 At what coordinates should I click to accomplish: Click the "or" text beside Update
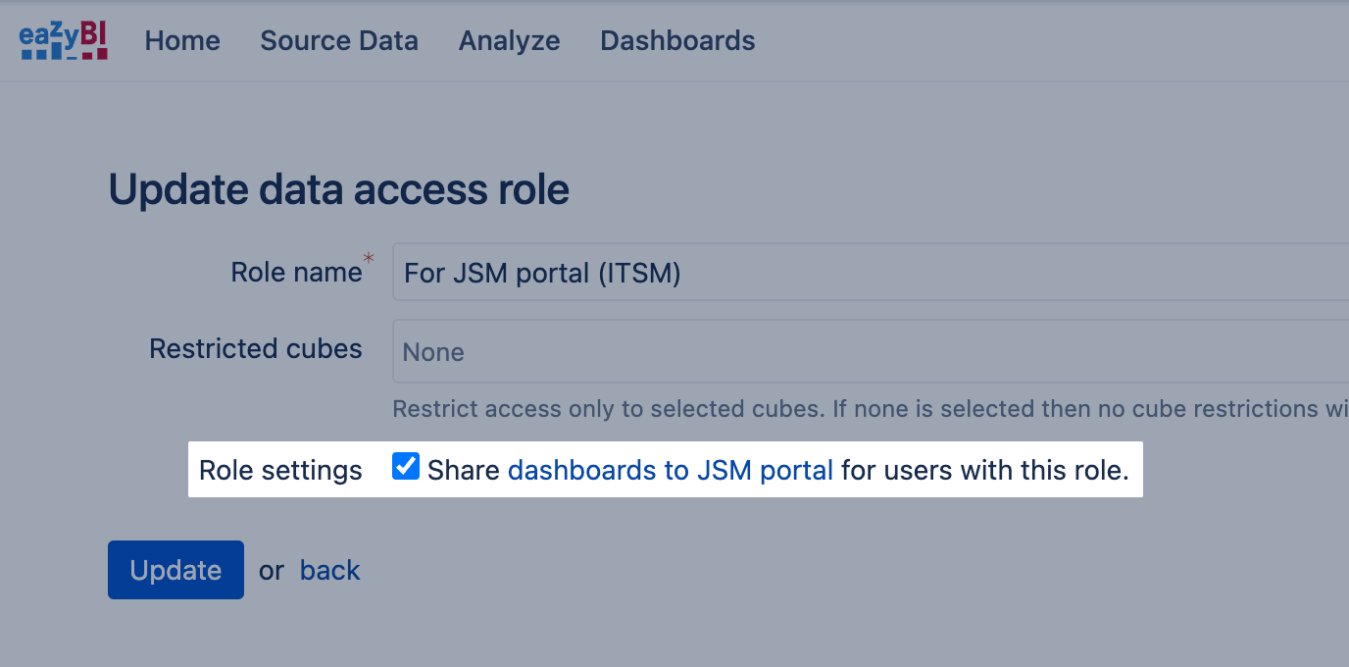click(272, 571)
